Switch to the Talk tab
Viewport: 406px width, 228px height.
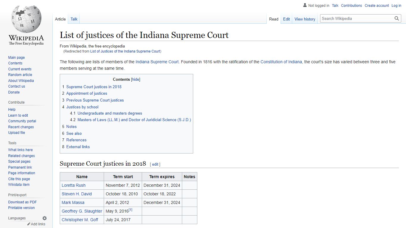[x=74, y=19]
